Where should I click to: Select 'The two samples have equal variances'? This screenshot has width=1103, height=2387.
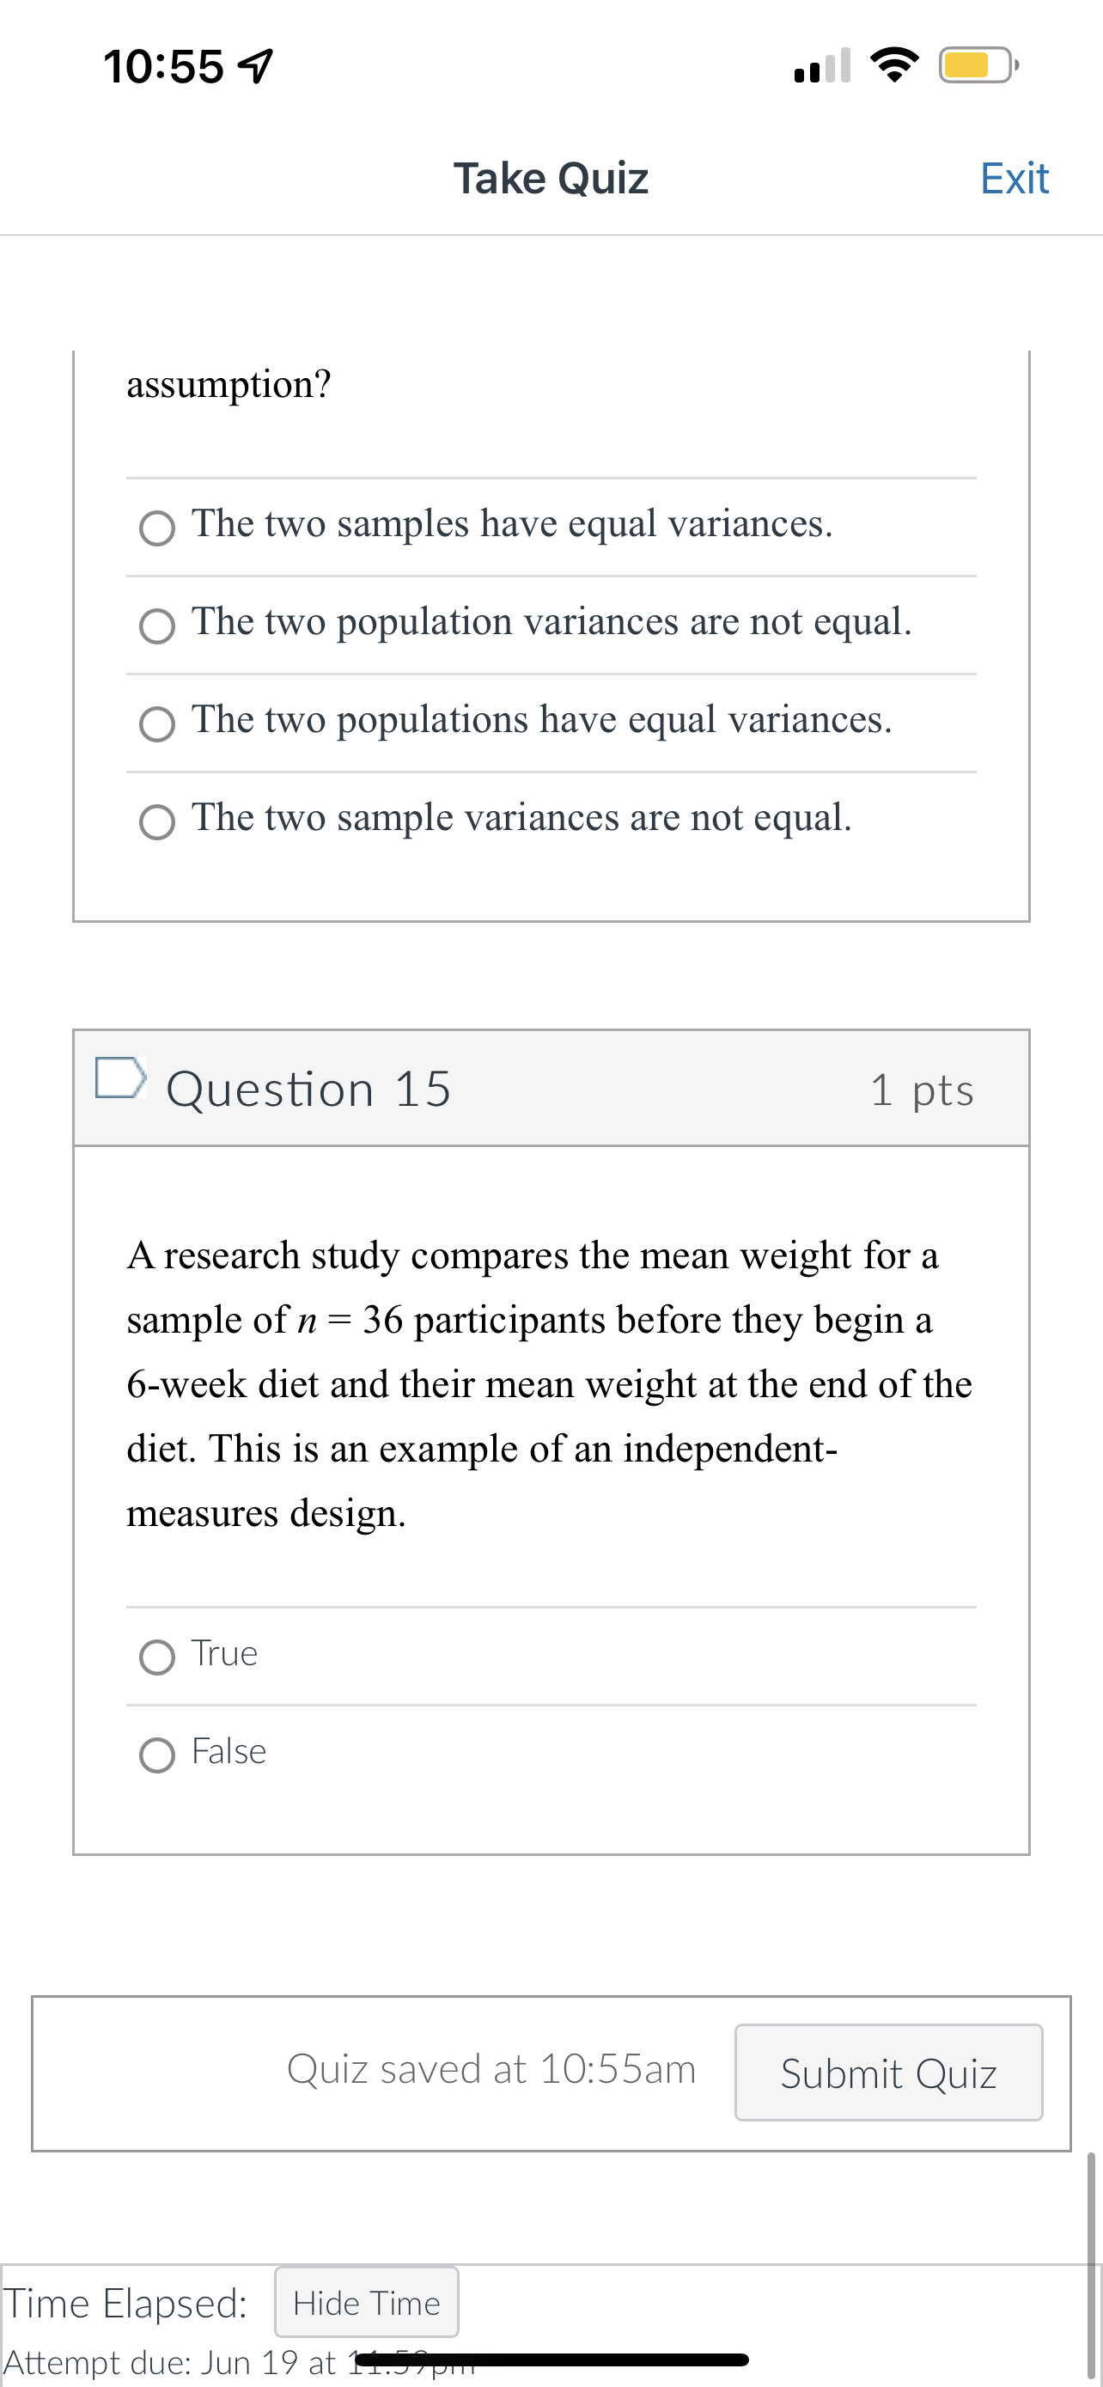point(158,528)
